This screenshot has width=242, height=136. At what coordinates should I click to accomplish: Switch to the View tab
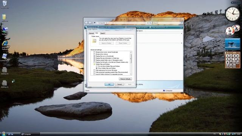point(97,33)
